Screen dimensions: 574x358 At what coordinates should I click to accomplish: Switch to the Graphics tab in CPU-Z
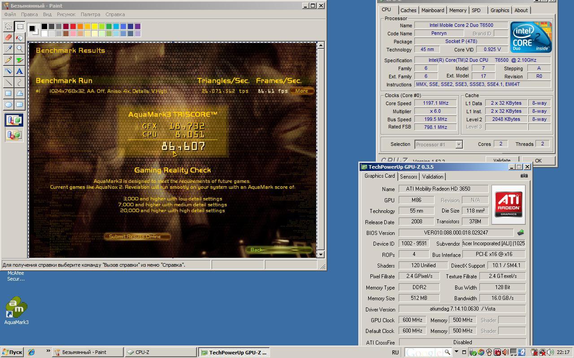500,10
